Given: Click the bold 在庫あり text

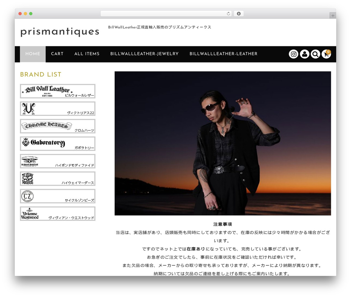Looking at the screenshot, I should 196,249.
